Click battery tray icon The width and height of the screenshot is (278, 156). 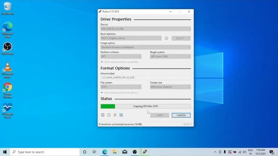(235, 152)
